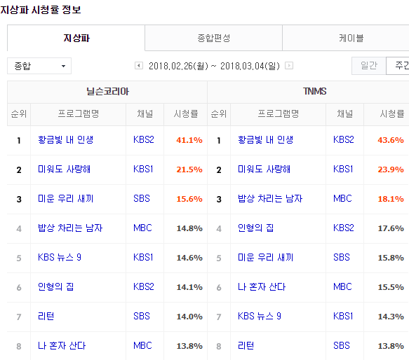
Task: Click MBC channel for TNMS rank 3
Action: coord(342,199)
